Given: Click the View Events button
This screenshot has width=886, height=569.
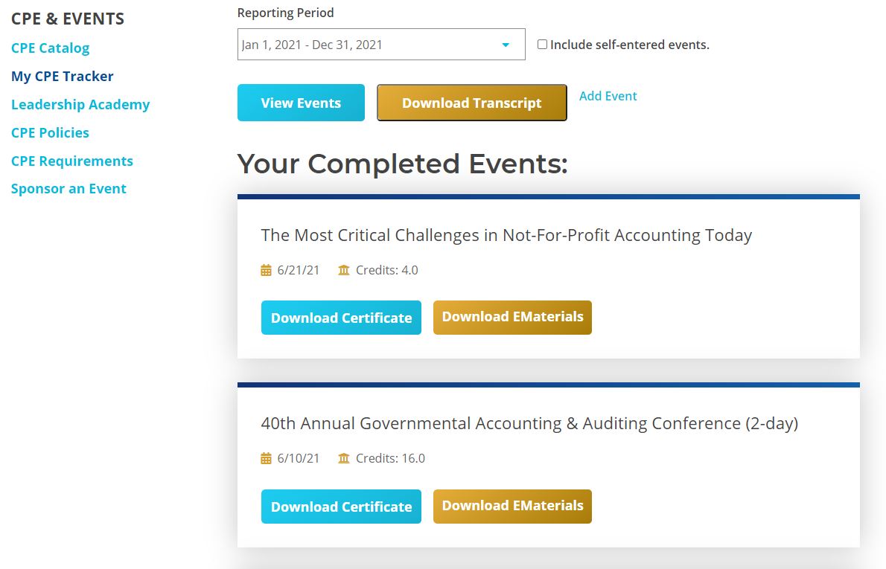Looking at the screenshot, I should 301,102.
